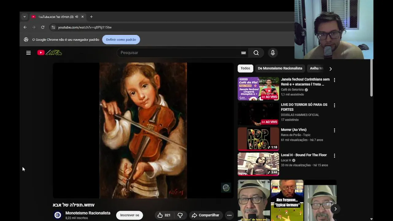393x221 pixels.
Task: Open site information icon in address bar
Action: coord(53,27)
